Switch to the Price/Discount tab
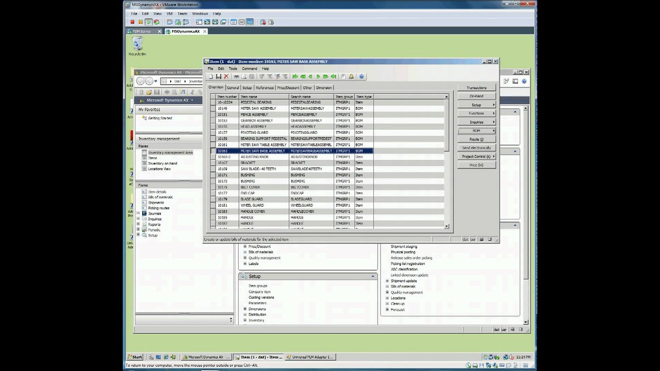This screenshot has height=371, width=660. pyautogui.click(x=288, y=88)
